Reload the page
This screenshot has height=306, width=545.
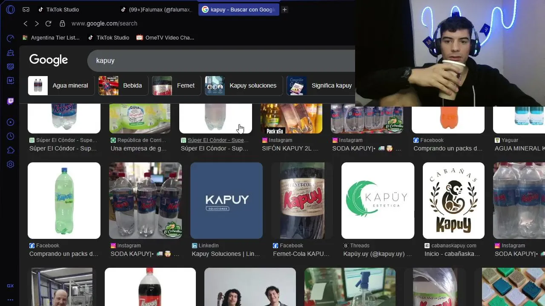[48, 23]
